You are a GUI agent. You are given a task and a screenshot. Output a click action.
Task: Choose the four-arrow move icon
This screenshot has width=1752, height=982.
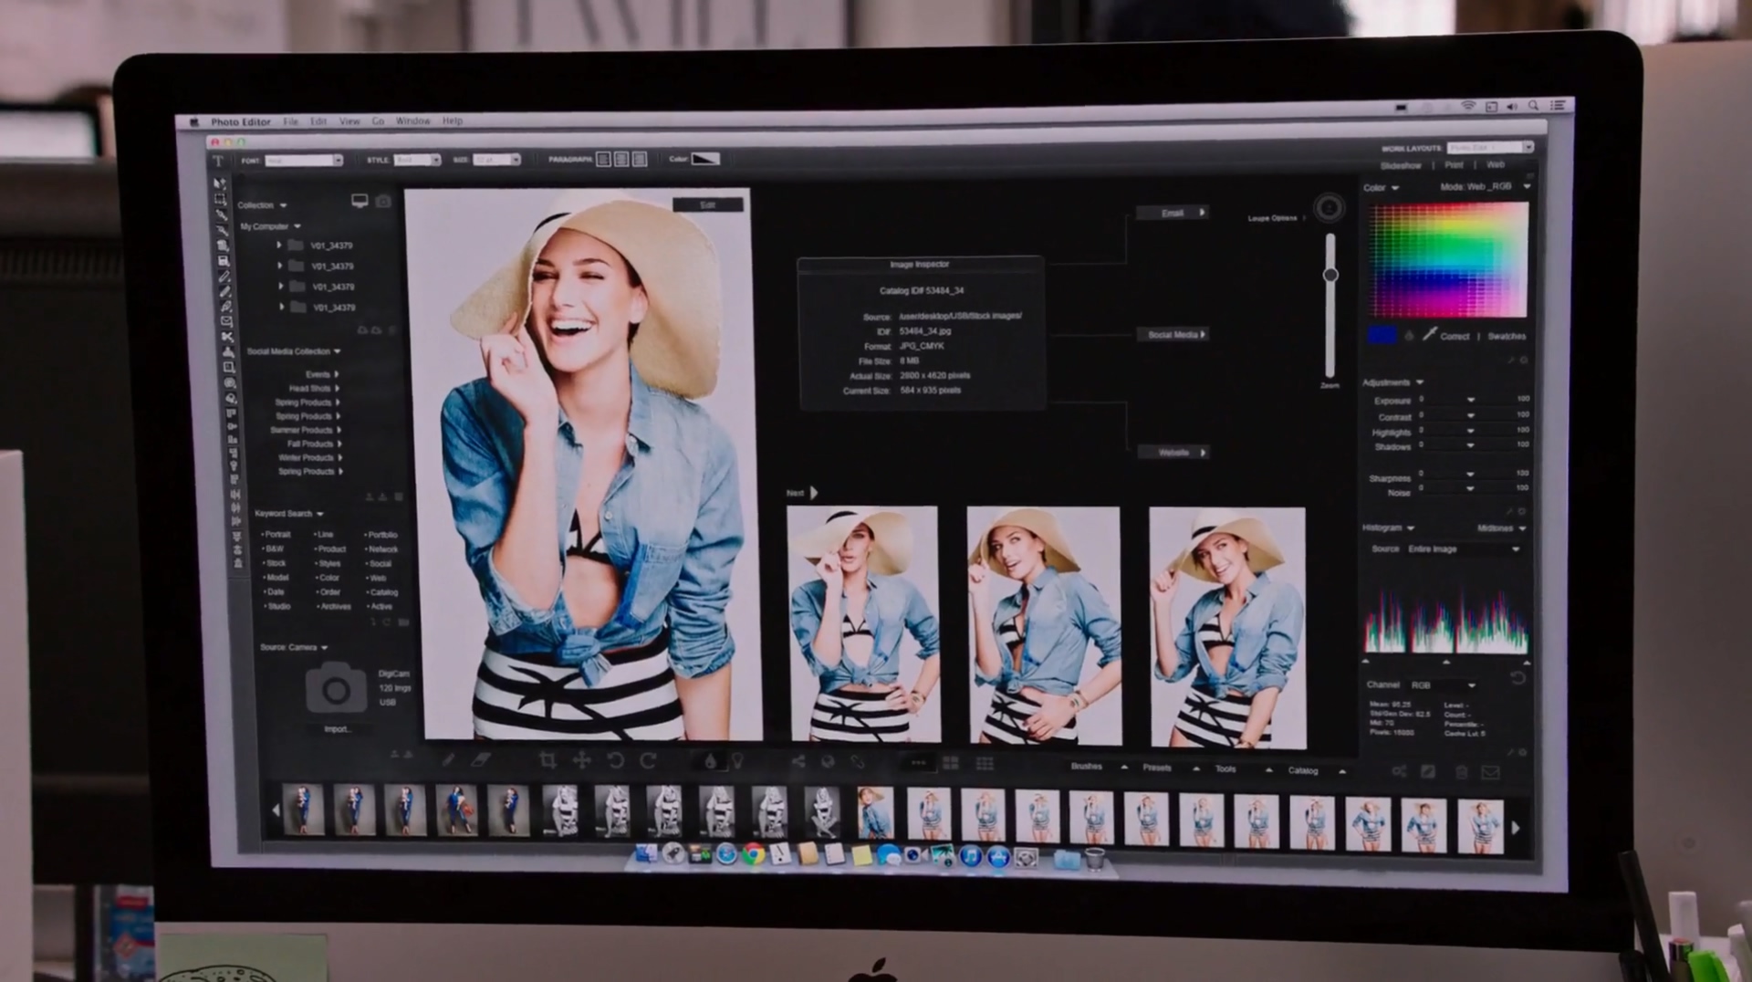(x=581, y=760)
